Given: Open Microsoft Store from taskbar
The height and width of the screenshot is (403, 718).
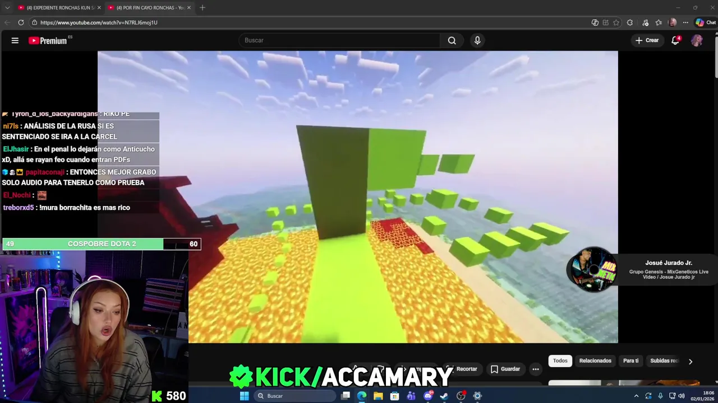Looking at the screenshot, I should 394,396.
